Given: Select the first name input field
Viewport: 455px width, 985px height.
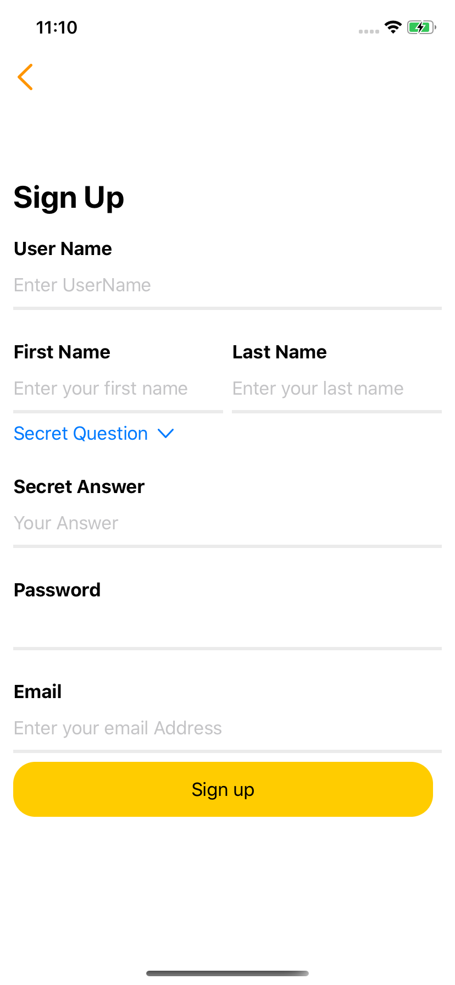Looking at the screenshot, I should 118,389.
